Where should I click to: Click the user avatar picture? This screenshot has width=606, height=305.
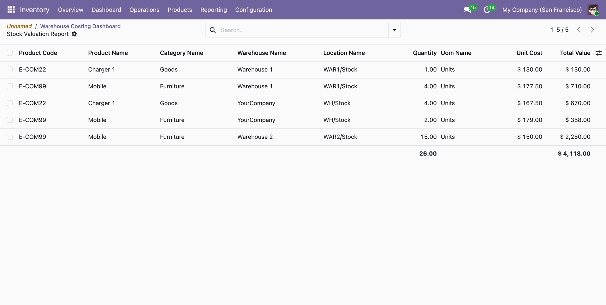coord(593,10)
